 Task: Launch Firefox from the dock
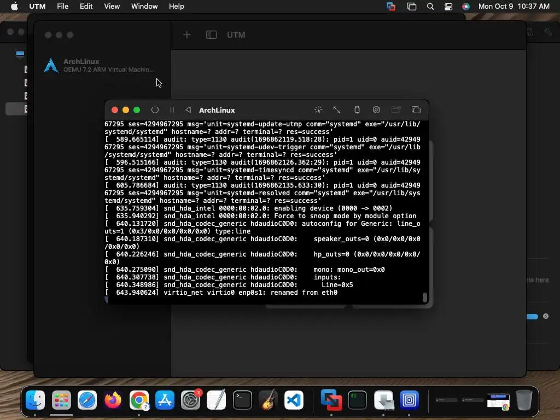click(x=113, y=400)
